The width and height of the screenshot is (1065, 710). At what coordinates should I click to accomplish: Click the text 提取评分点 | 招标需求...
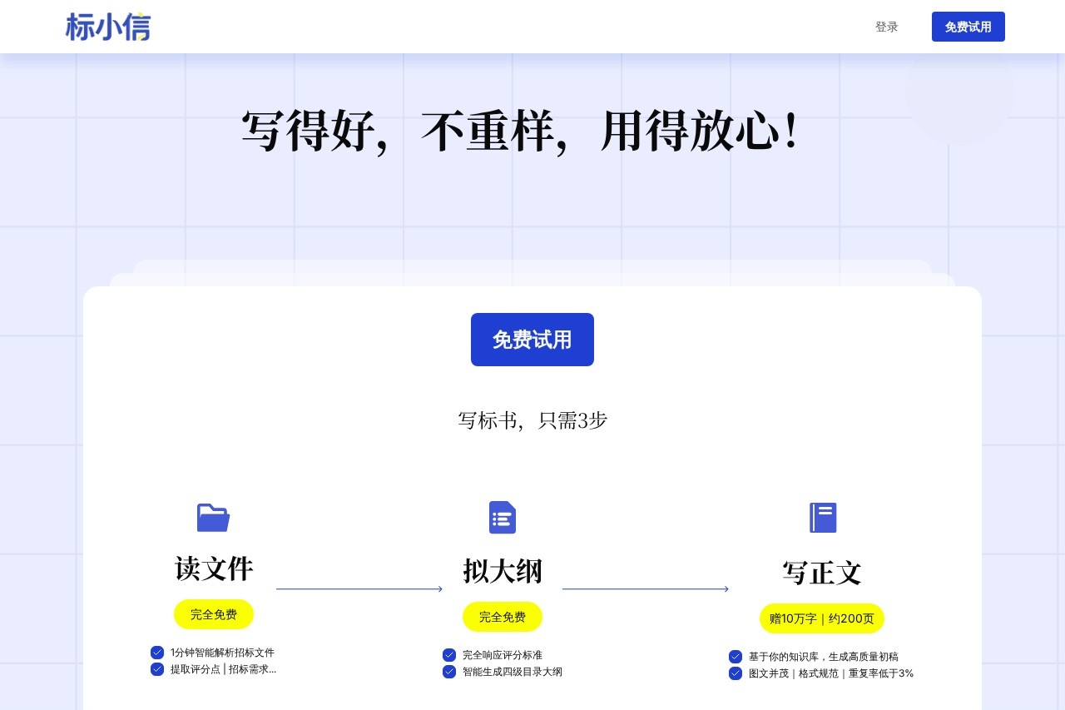pyautogui.click(x=223, y=669)
